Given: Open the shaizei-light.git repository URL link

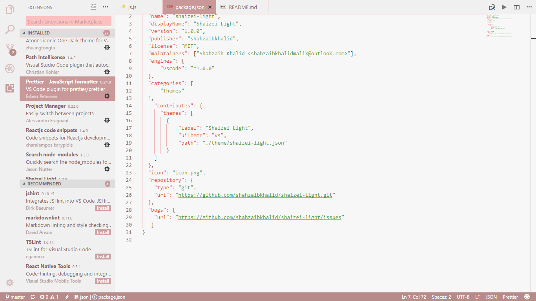Looking at the screenshot, I should [x=255, y=195].
